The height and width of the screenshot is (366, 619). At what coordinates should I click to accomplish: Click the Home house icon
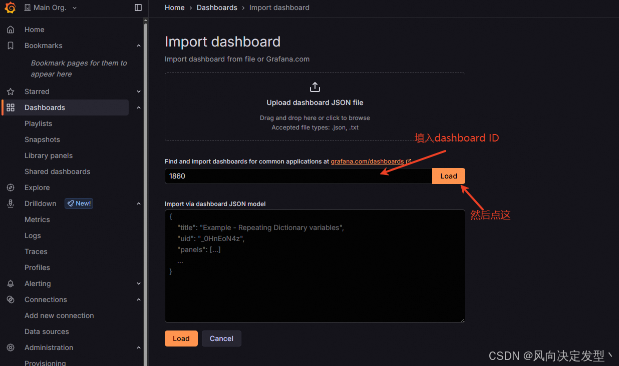coord(11,29)
